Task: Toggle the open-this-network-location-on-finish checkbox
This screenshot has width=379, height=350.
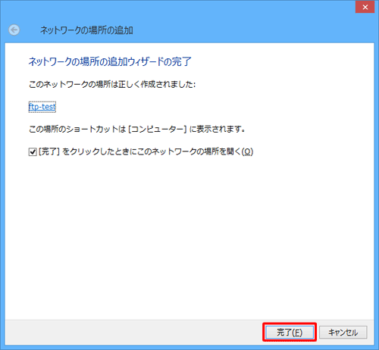Action: click(33, 152)
